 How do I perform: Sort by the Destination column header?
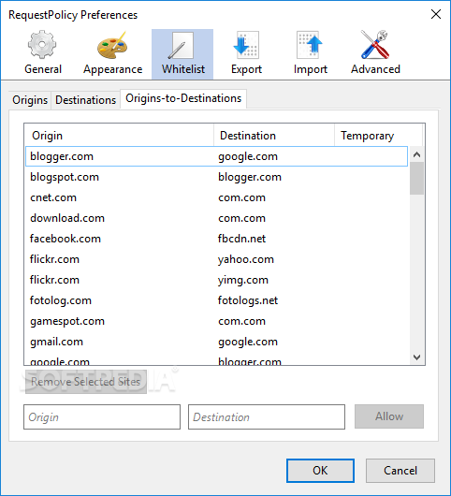(x=274, y=136)
